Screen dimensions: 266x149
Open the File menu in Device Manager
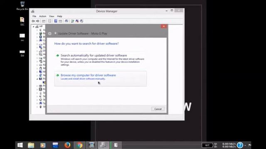click(x=34, y=16)
